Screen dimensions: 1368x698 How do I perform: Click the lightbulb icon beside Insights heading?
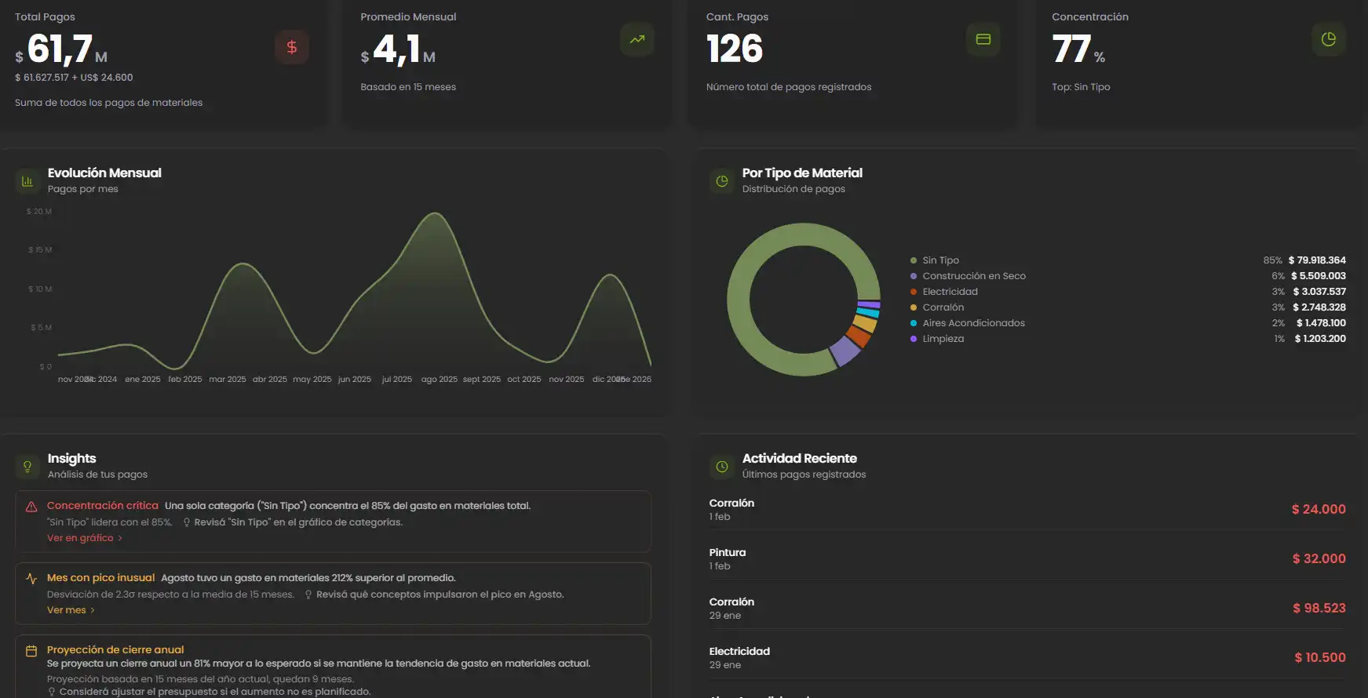pos(27,467)
